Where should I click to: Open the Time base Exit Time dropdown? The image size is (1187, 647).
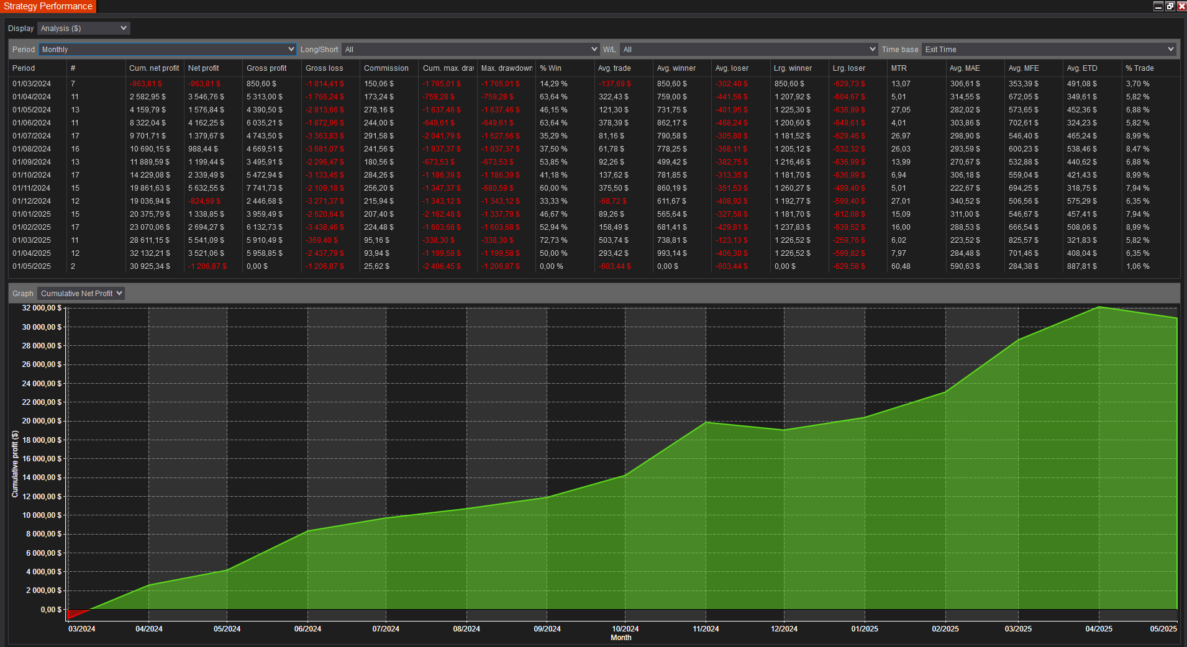[1049, 50]
